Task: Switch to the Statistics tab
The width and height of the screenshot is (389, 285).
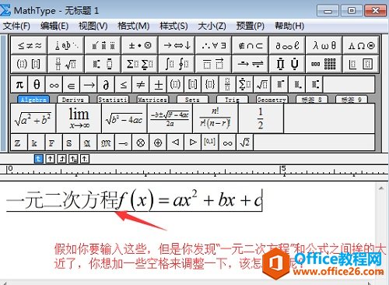Action: pos(113,100)
